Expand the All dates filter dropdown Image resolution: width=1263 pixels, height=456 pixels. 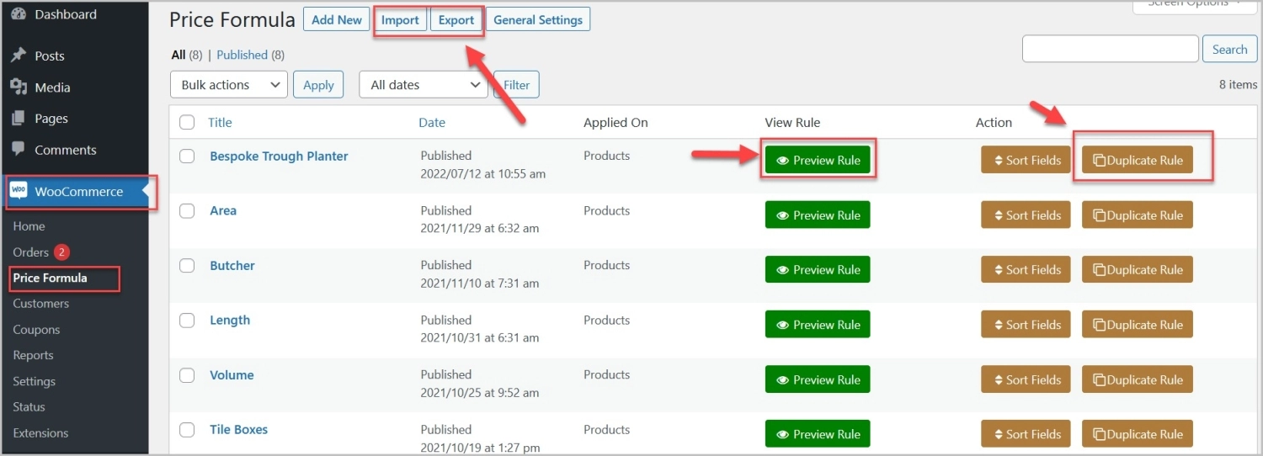(x=423, y=85)
